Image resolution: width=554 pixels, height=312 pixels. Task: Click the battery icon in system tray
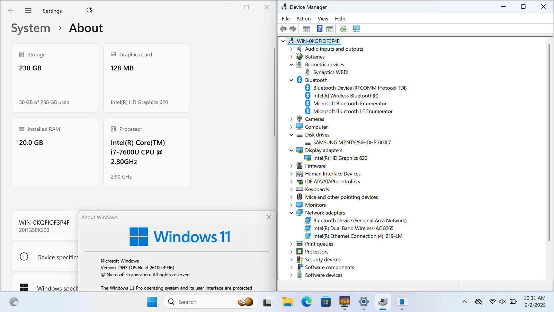tap(513, 302)
